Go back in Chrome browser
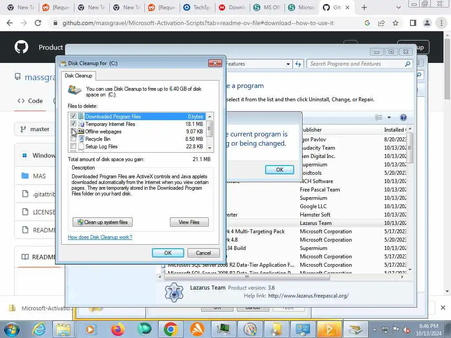Viewport: 451px width, 338px height. point(10,23)
